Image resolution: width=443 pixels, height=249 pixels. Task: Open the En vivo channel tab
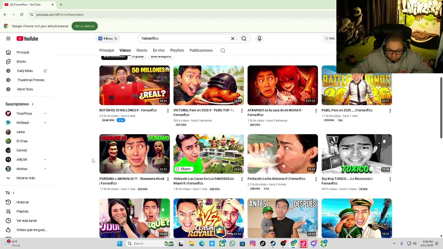pyautogui.click(x=159, y=50)
